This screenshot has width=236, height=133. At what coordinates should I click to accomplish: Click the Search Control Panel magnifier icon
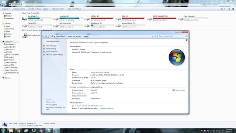[x=186, y=36]
